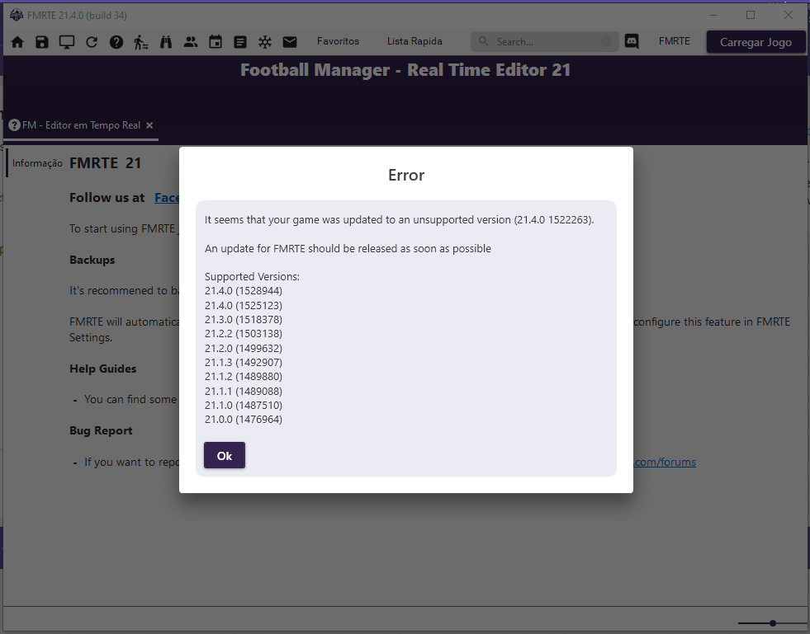This screenshot has width=810, height=634.
Task: Click the FMRTE 21 page heading
Action: click(106, 163)
